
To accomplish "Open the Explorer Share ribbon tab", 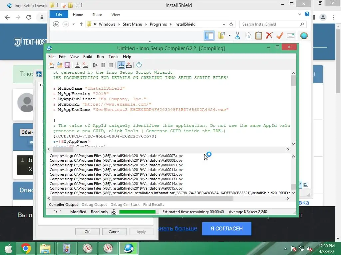I will 97,15.
